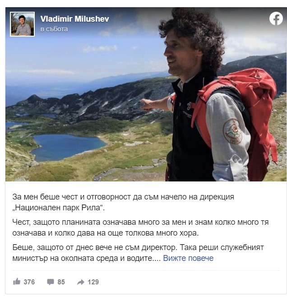Open the profile picture thumbnail
Viewport: 287px width, 297px height.
(23, 24)
